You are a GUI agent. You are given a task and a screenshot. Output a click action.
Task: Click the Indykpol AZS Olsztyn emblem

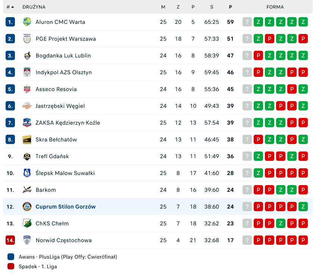[27, 72]
